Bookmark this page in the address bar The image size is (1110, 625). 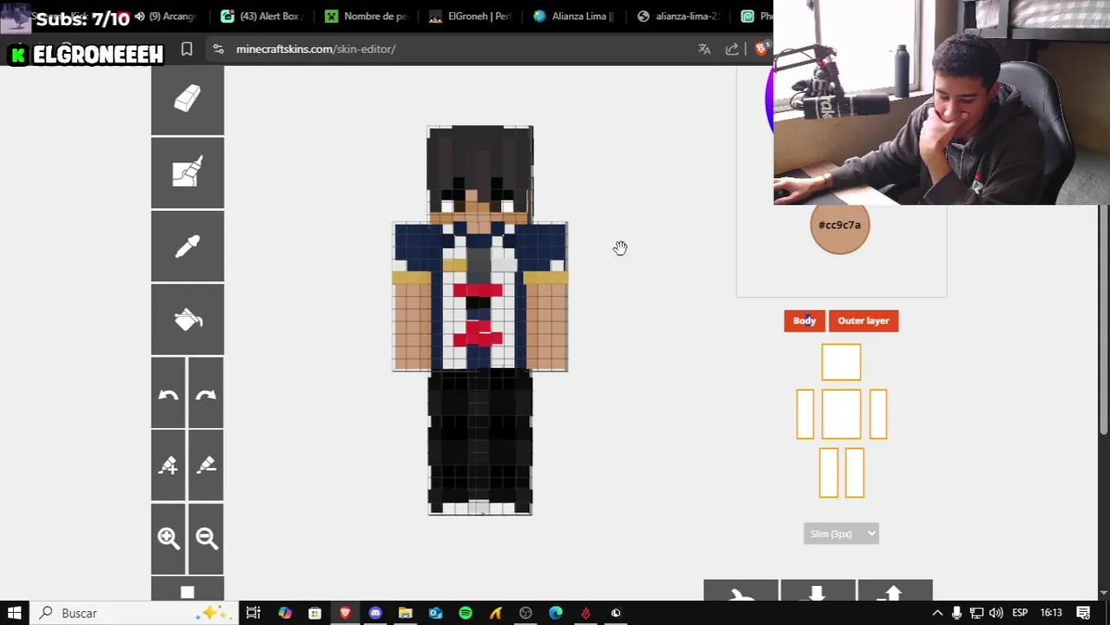tap(186, 49)
